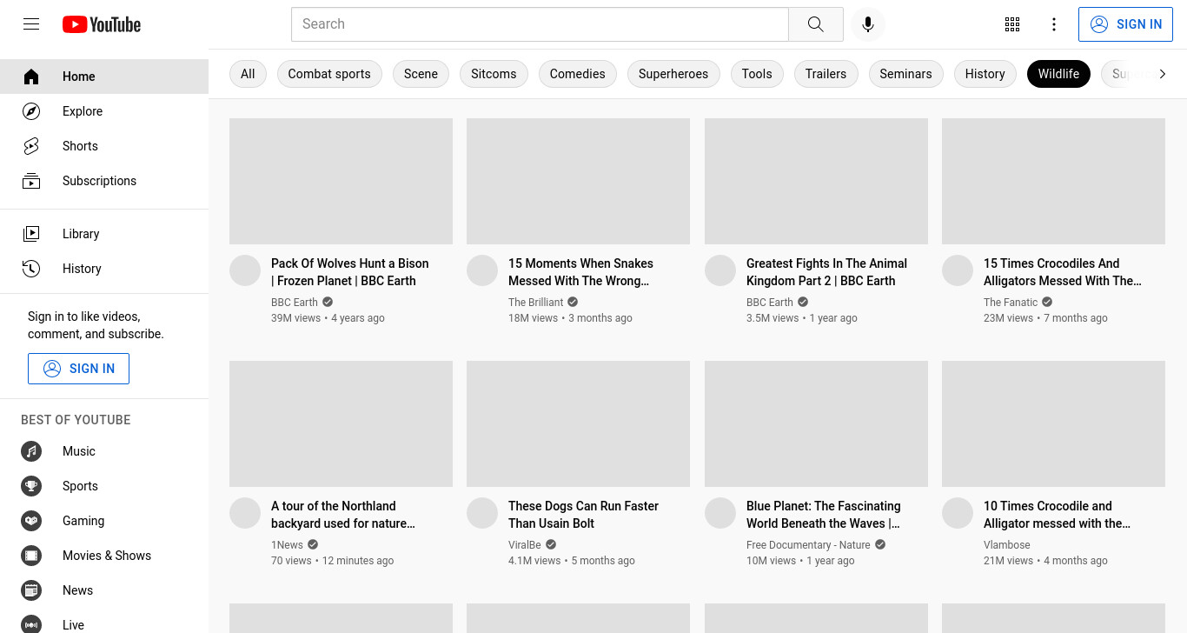Select the Wildlife chip

(1058, 74)
